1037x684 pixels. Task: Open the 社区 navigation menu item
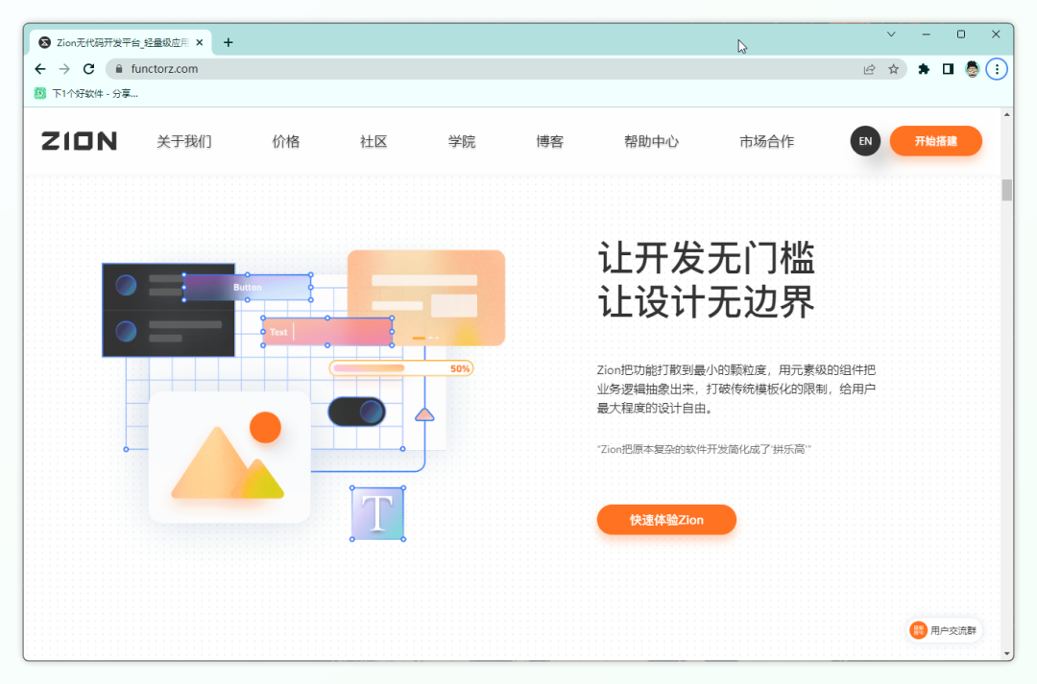point(373,141)
